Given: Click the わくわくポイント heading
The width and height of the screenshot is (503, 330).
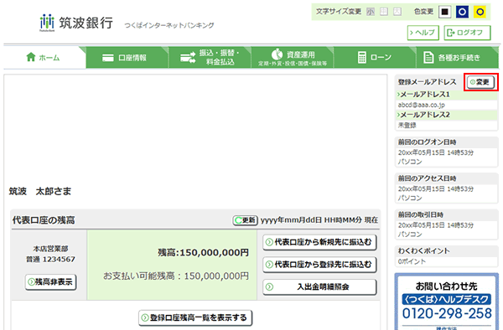Looking at the screenshot, I should coord(424,250).
